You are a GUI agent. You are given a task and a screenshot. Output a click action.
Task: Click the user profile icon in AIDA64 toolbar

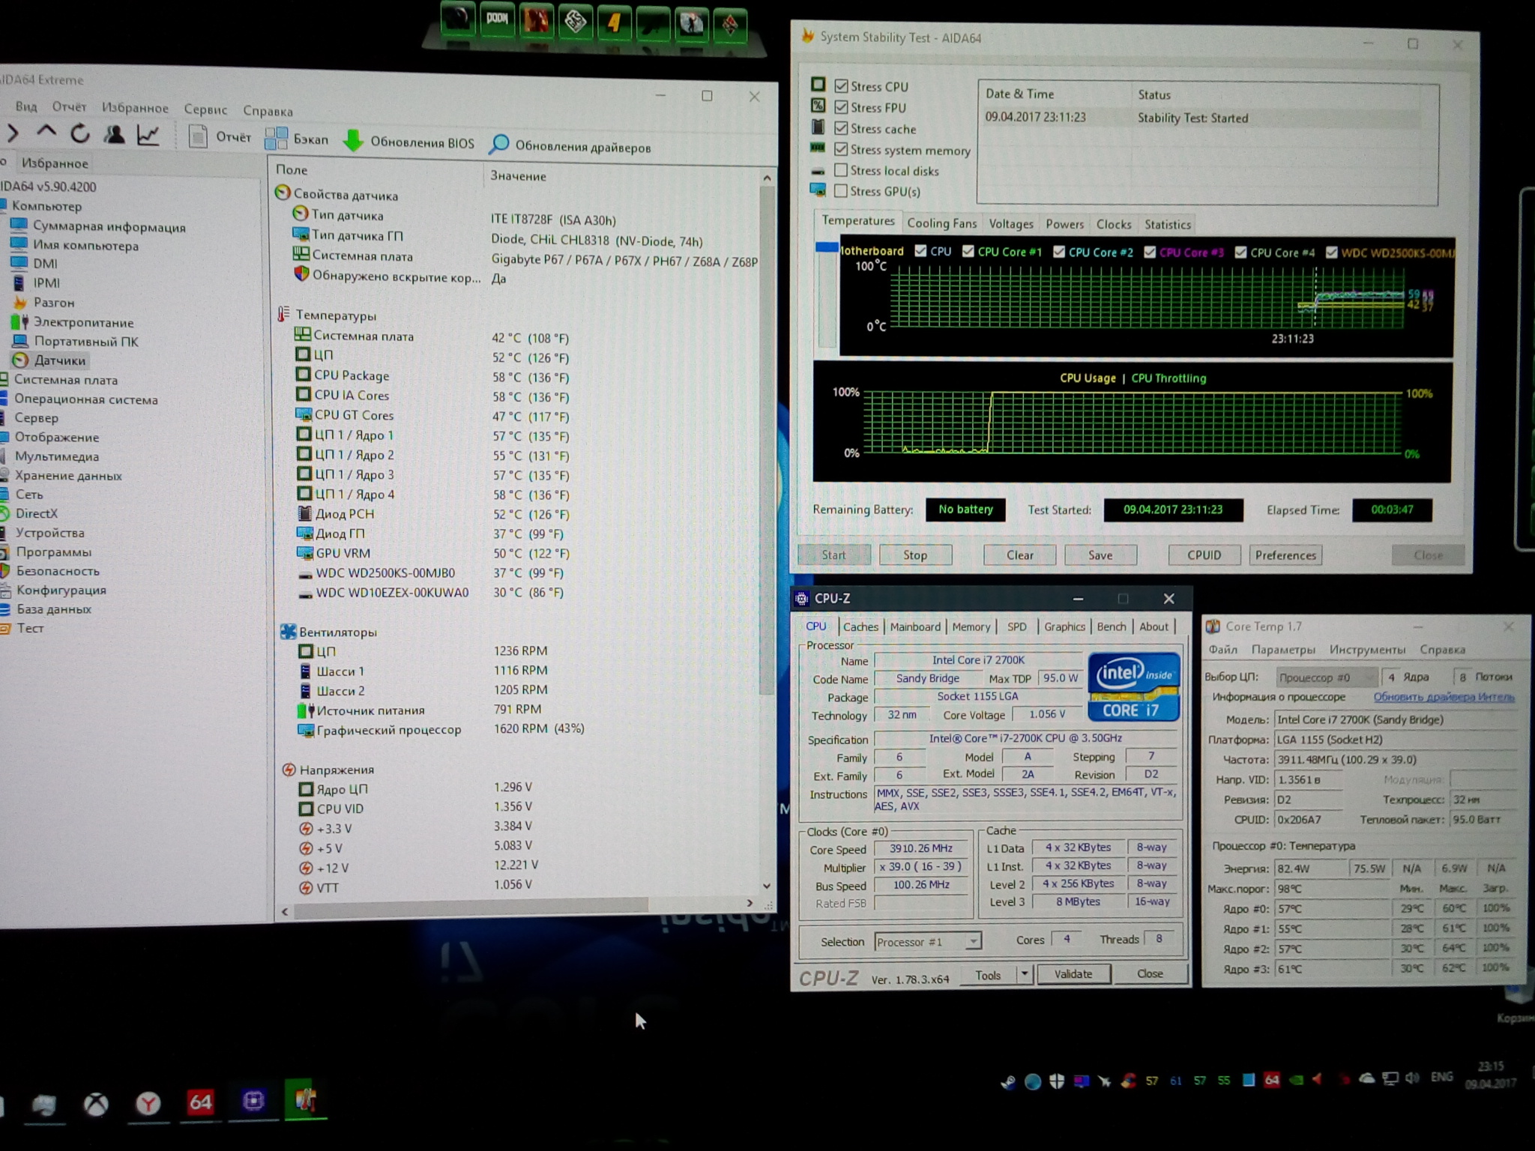point(114,135)
